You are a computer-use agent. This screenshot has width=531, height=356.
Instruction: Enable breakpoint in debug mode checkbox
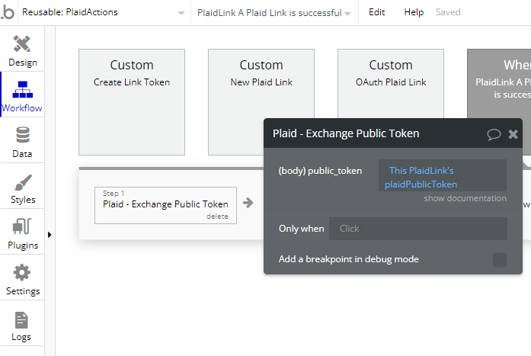click(x=500, y=260)
